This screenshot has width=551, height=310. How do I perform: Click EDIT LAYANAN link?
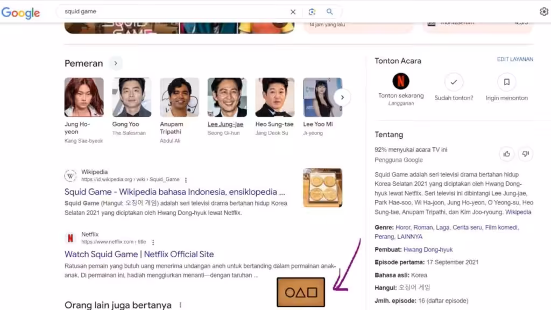[515, 59]
